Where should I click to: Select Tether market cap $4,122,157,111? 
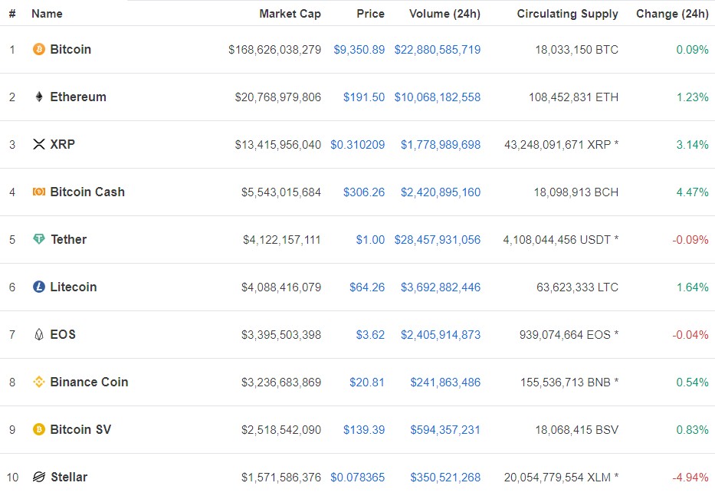coord(282,239)
